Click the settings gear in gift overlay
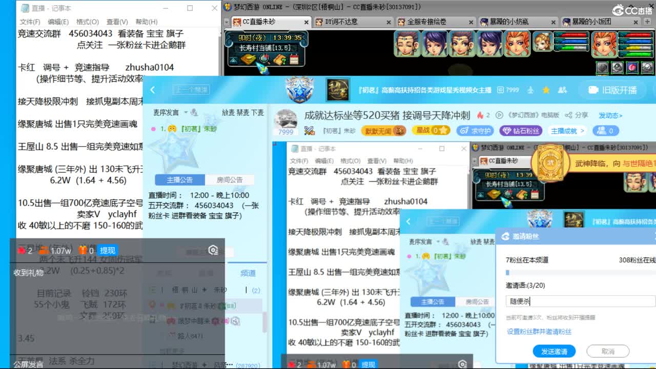Viewport: 656px width, 369px height. point(213,250)
